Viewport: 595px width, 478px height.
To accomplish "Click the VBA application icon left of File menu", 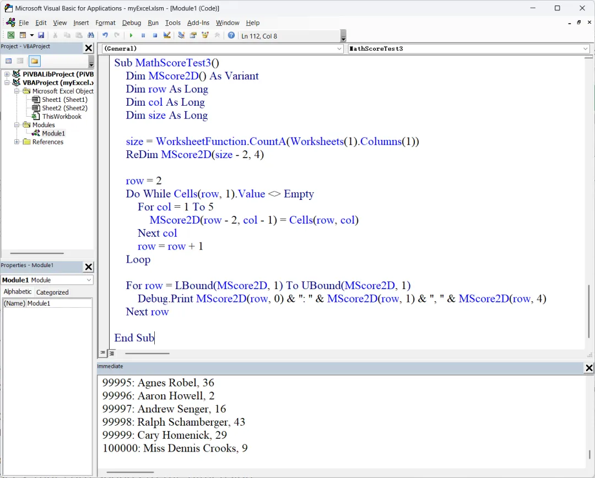I will (x=10, y=23).
